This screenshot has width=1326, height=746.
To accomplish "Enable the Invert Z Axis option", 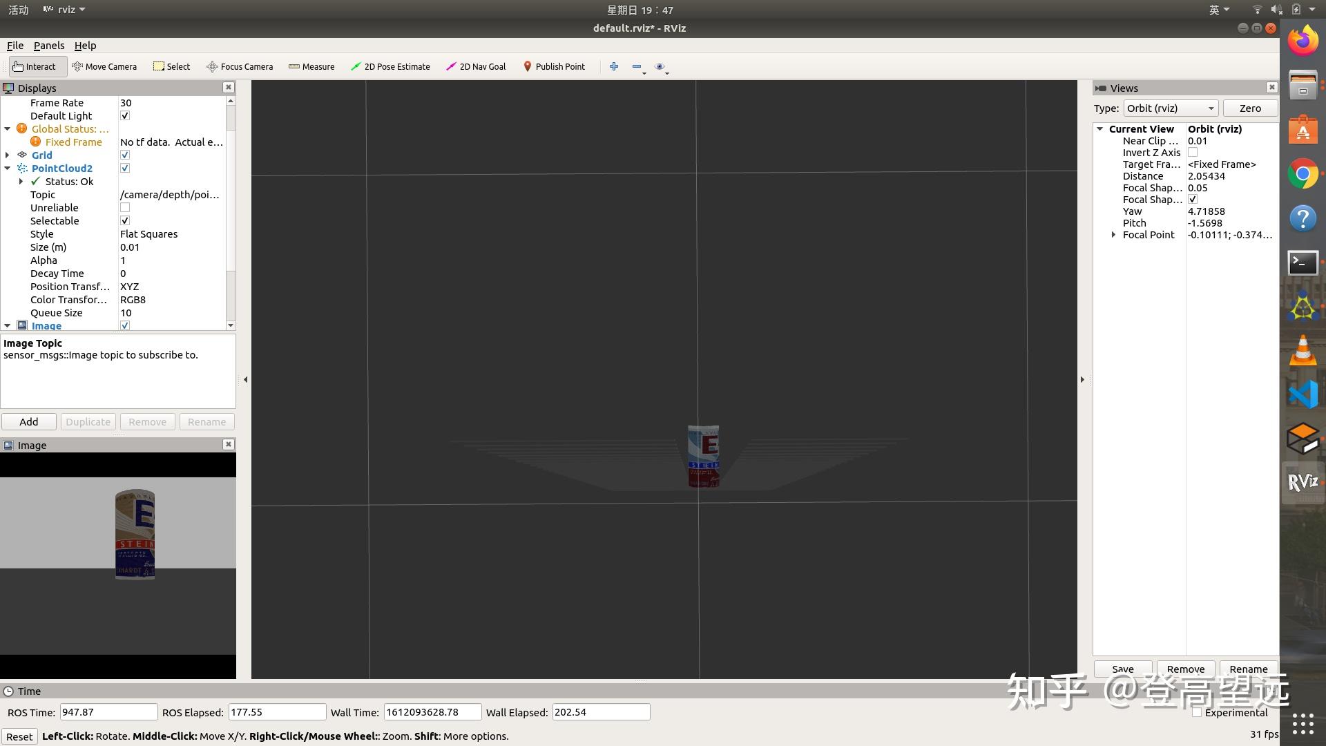I will pos(1193,152).
